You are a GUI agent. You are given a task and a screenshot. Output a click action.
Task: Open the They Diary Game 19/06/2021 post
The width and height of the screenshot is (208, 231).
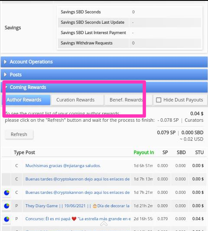[78, 206]
